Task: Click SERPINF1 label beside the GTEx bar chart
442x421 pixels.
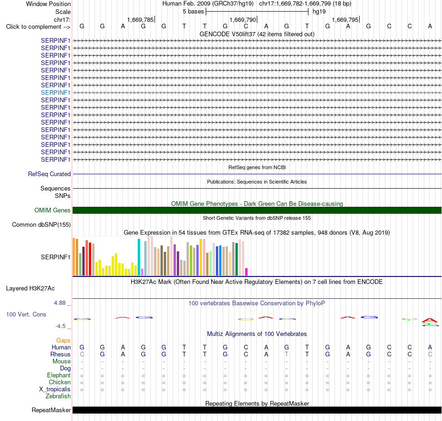Action: click(55, 257)
